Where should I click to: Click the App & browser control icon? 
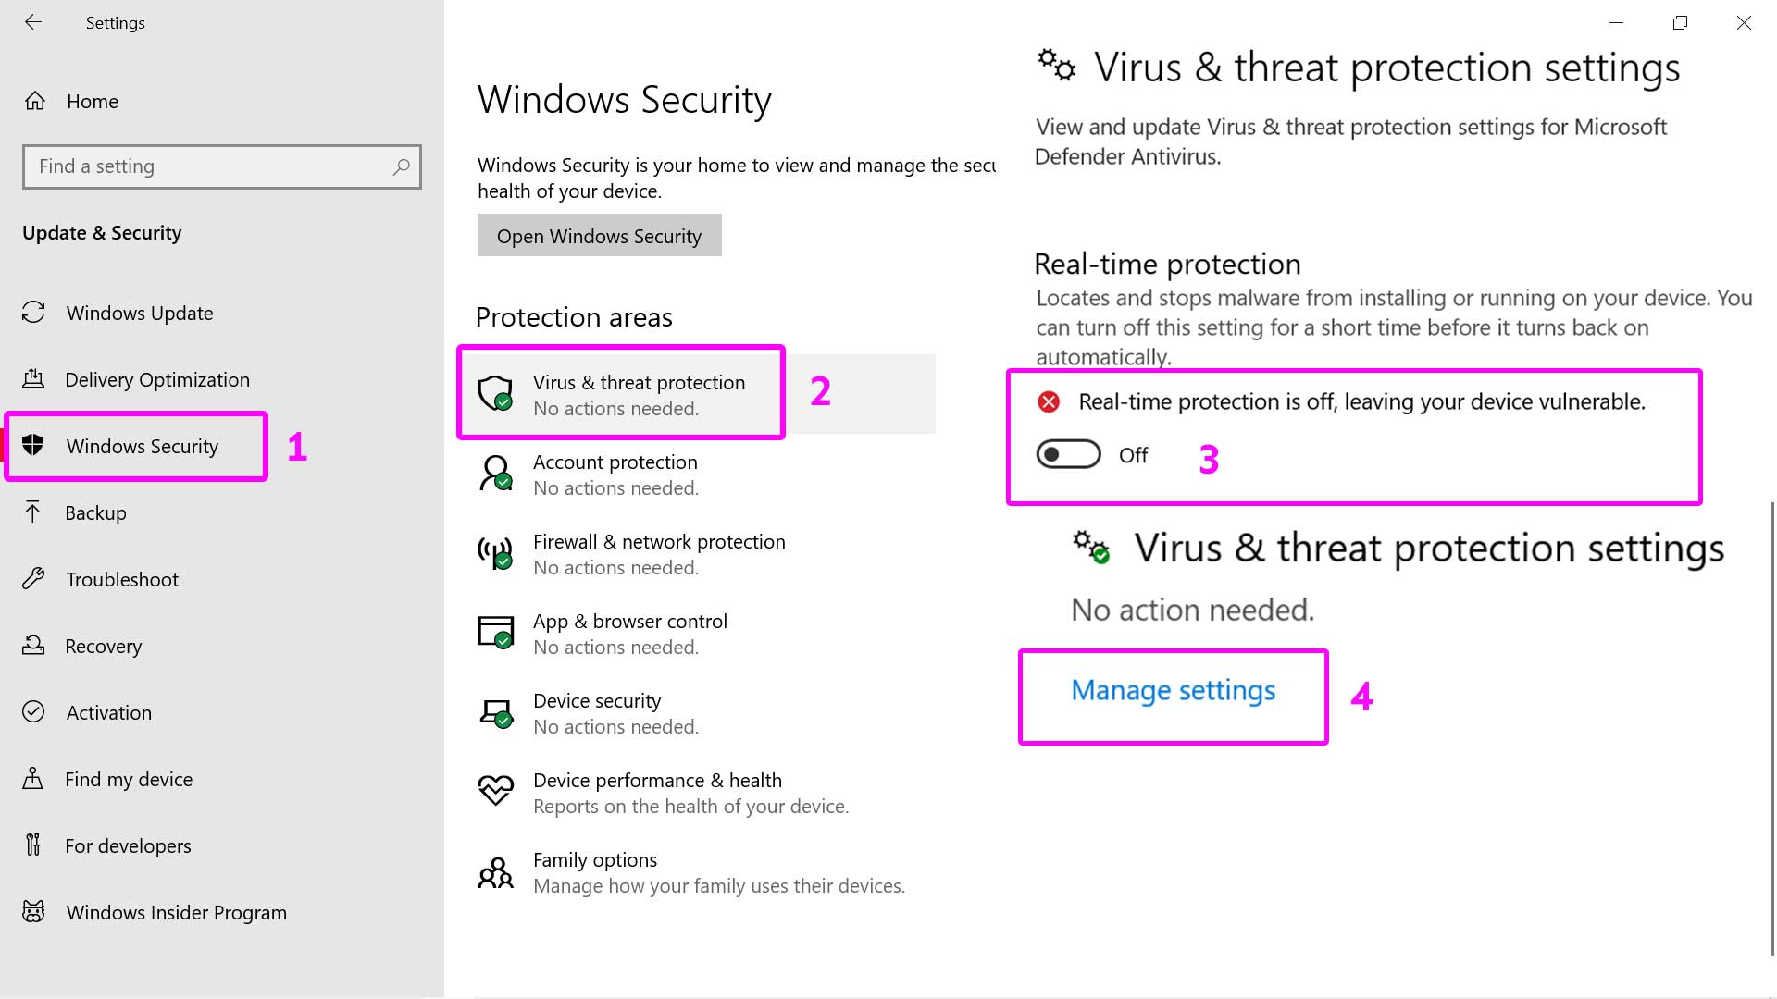495,631
